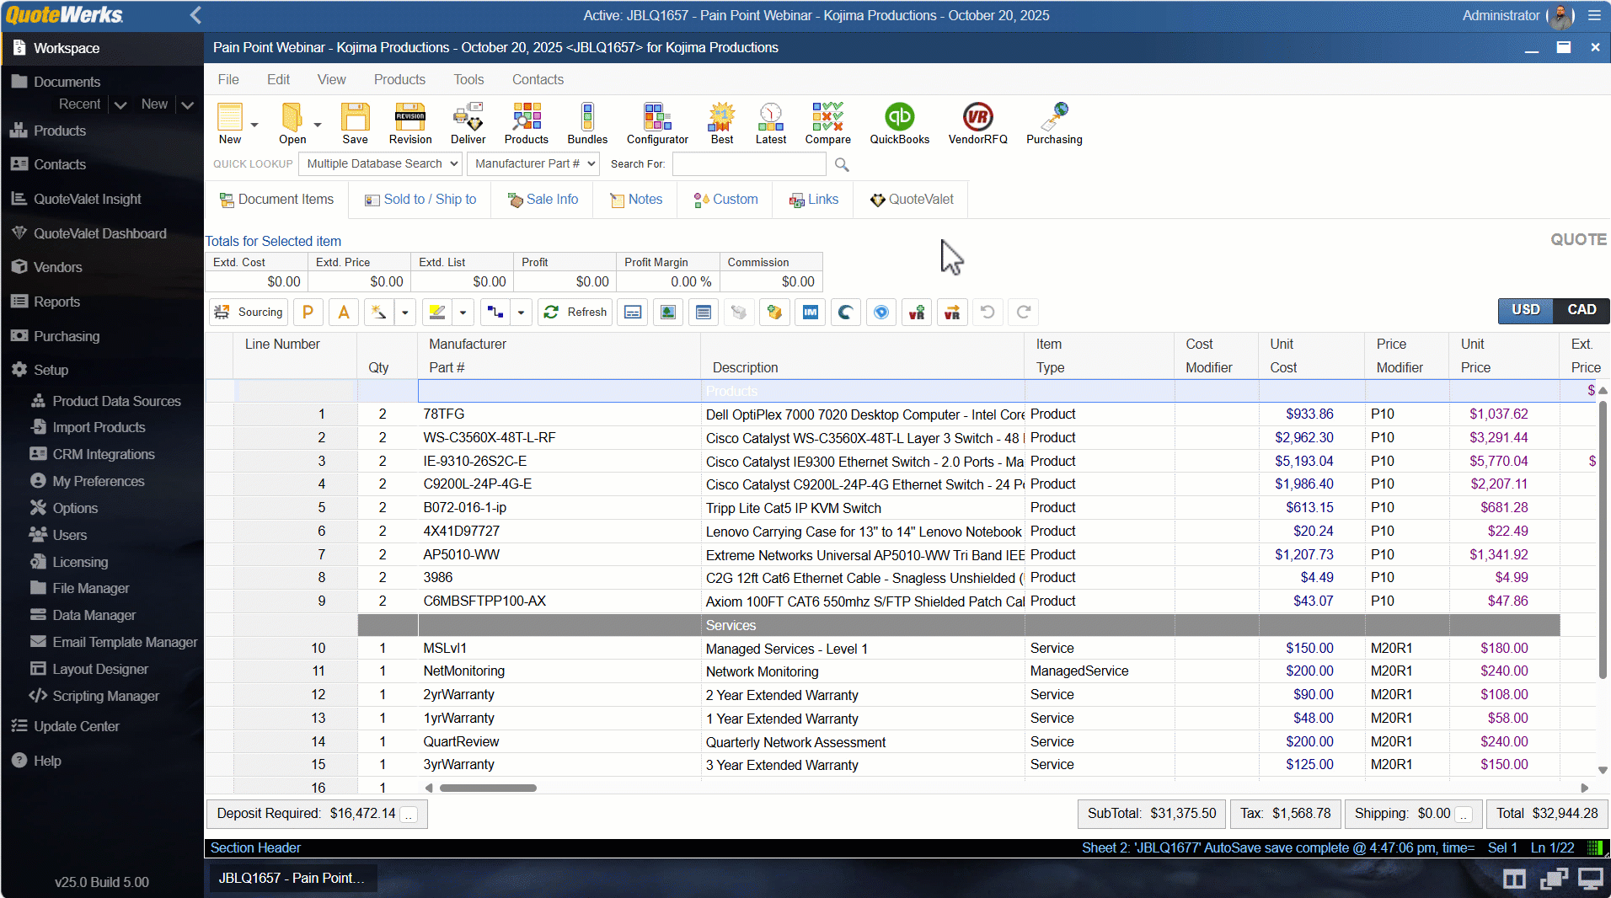Open the QuickBooks integration
This screenshot has width=1611, height=898.
coord(897,123)
